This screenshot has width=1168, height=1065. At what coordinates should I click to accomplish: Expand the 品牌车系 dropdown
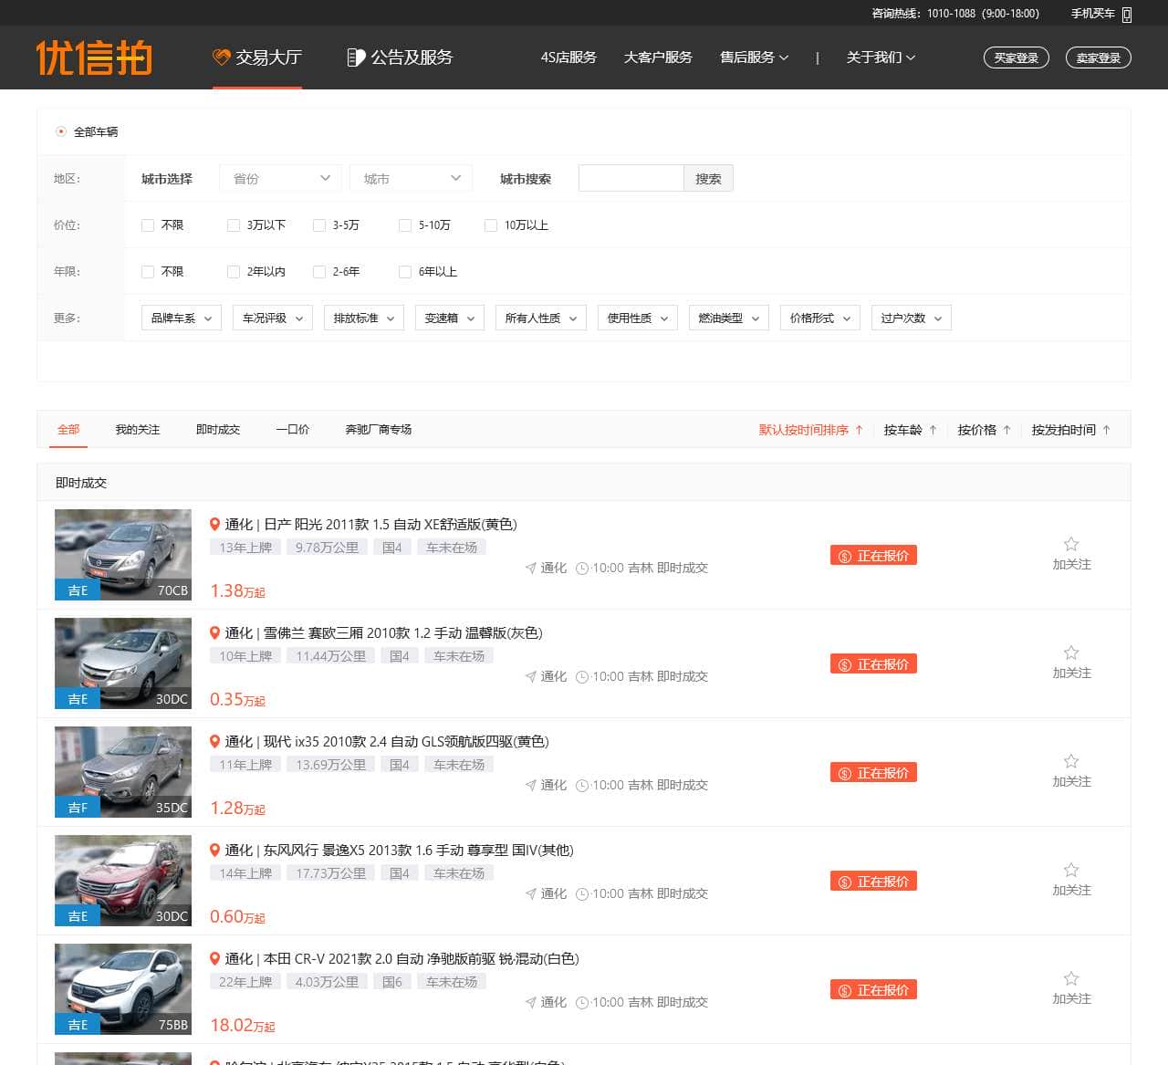tap(182, 318)
